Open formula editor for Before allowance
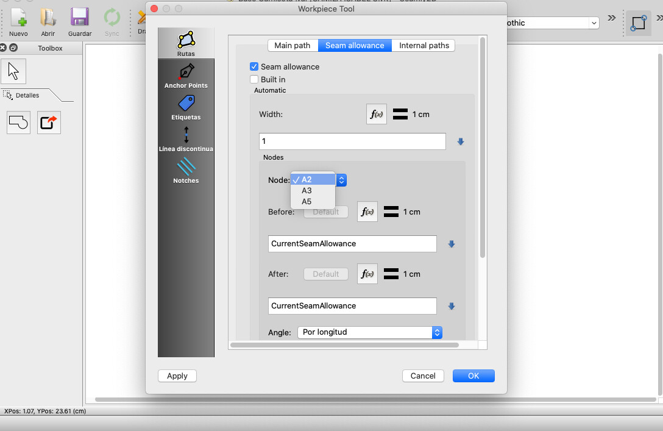 [x=367, y=212]
